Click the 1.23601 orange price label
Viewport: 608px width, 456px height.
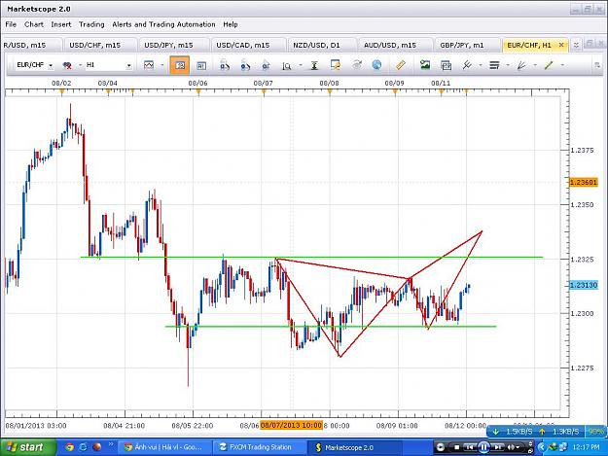(583, 182)
